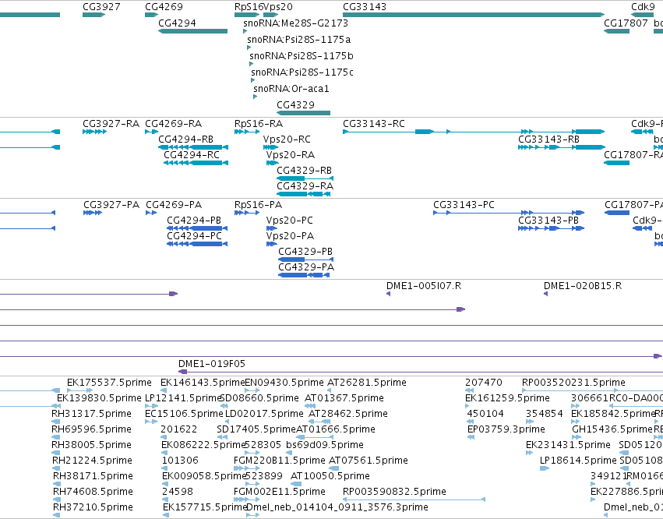Select the CG4329-PA protein label
Screen dimensions: 663x519
click(306, 267)
